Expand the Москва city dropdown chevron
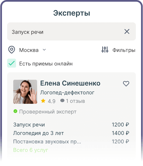 point(44,50)
